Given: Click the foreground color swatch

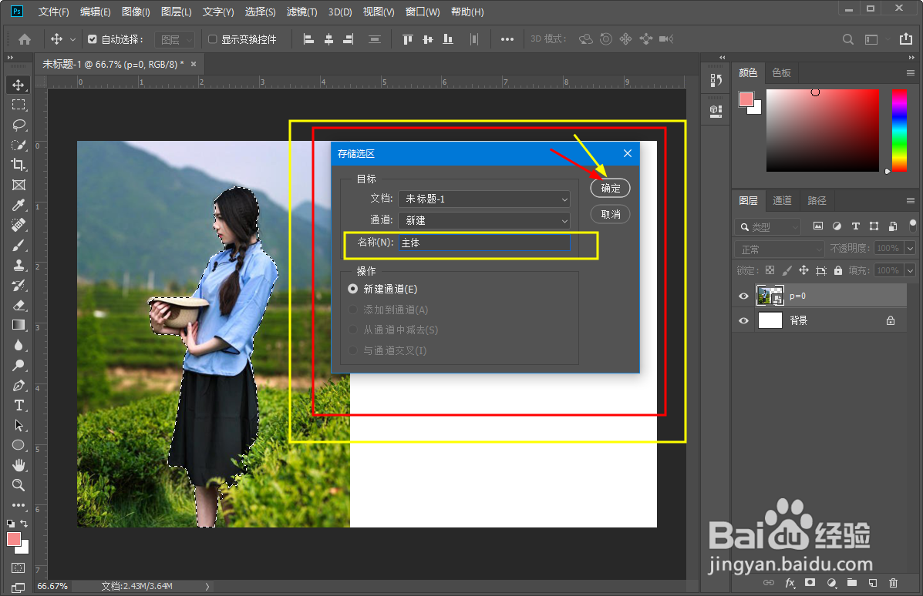Looking at the screenshot, I should click(x=746, y=99).
